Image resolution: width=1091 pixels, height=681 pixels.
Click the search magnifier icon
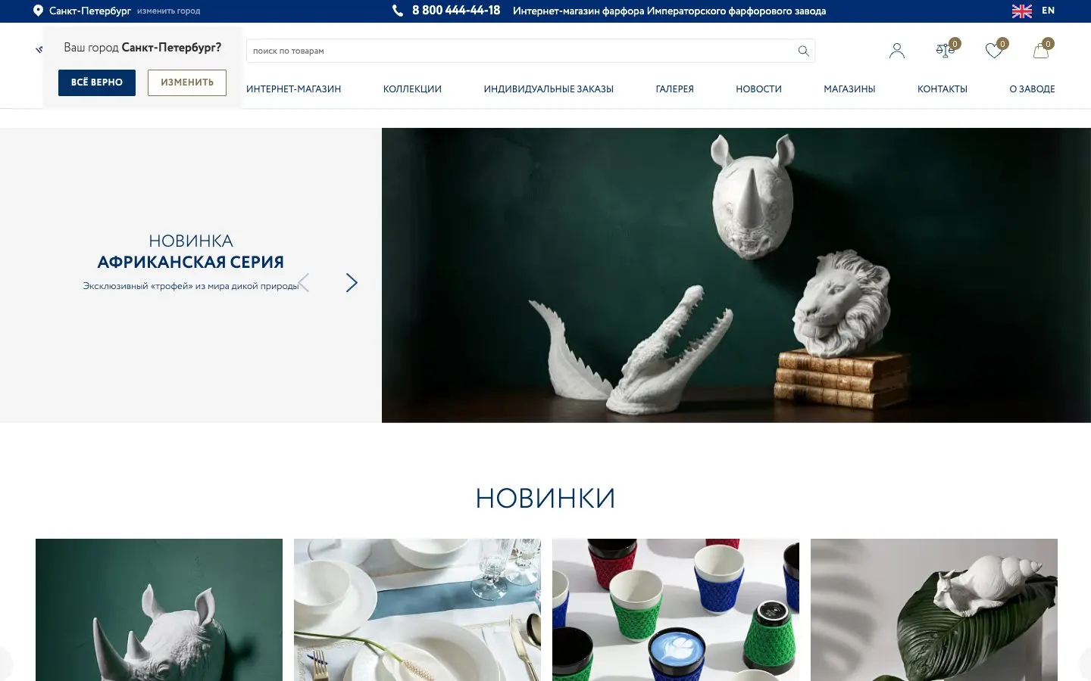[803, 51]
